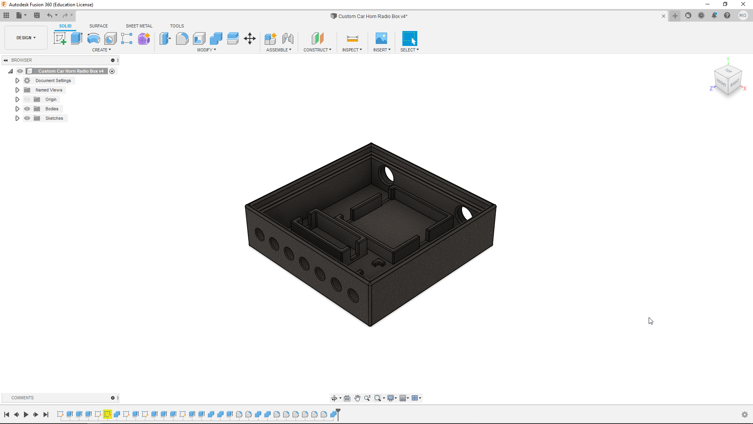Viewport: 753px width, 424px height.
Task: Select the Create Sketch tool
Action: pyautogui.click(x=60, y=38)
